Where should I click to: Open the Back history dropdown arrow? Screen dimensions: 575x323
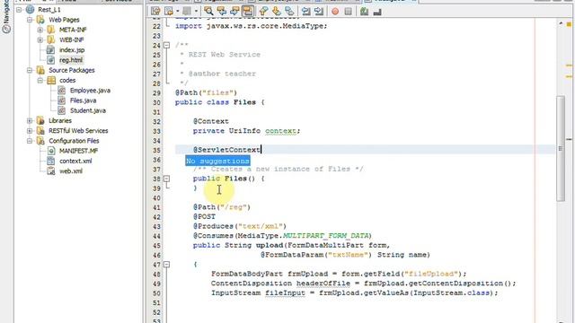pos(177,12)
